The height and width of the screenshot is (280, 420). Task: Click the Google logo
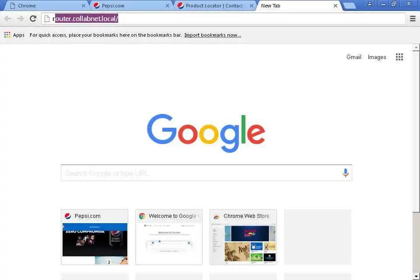coord(206,133)
